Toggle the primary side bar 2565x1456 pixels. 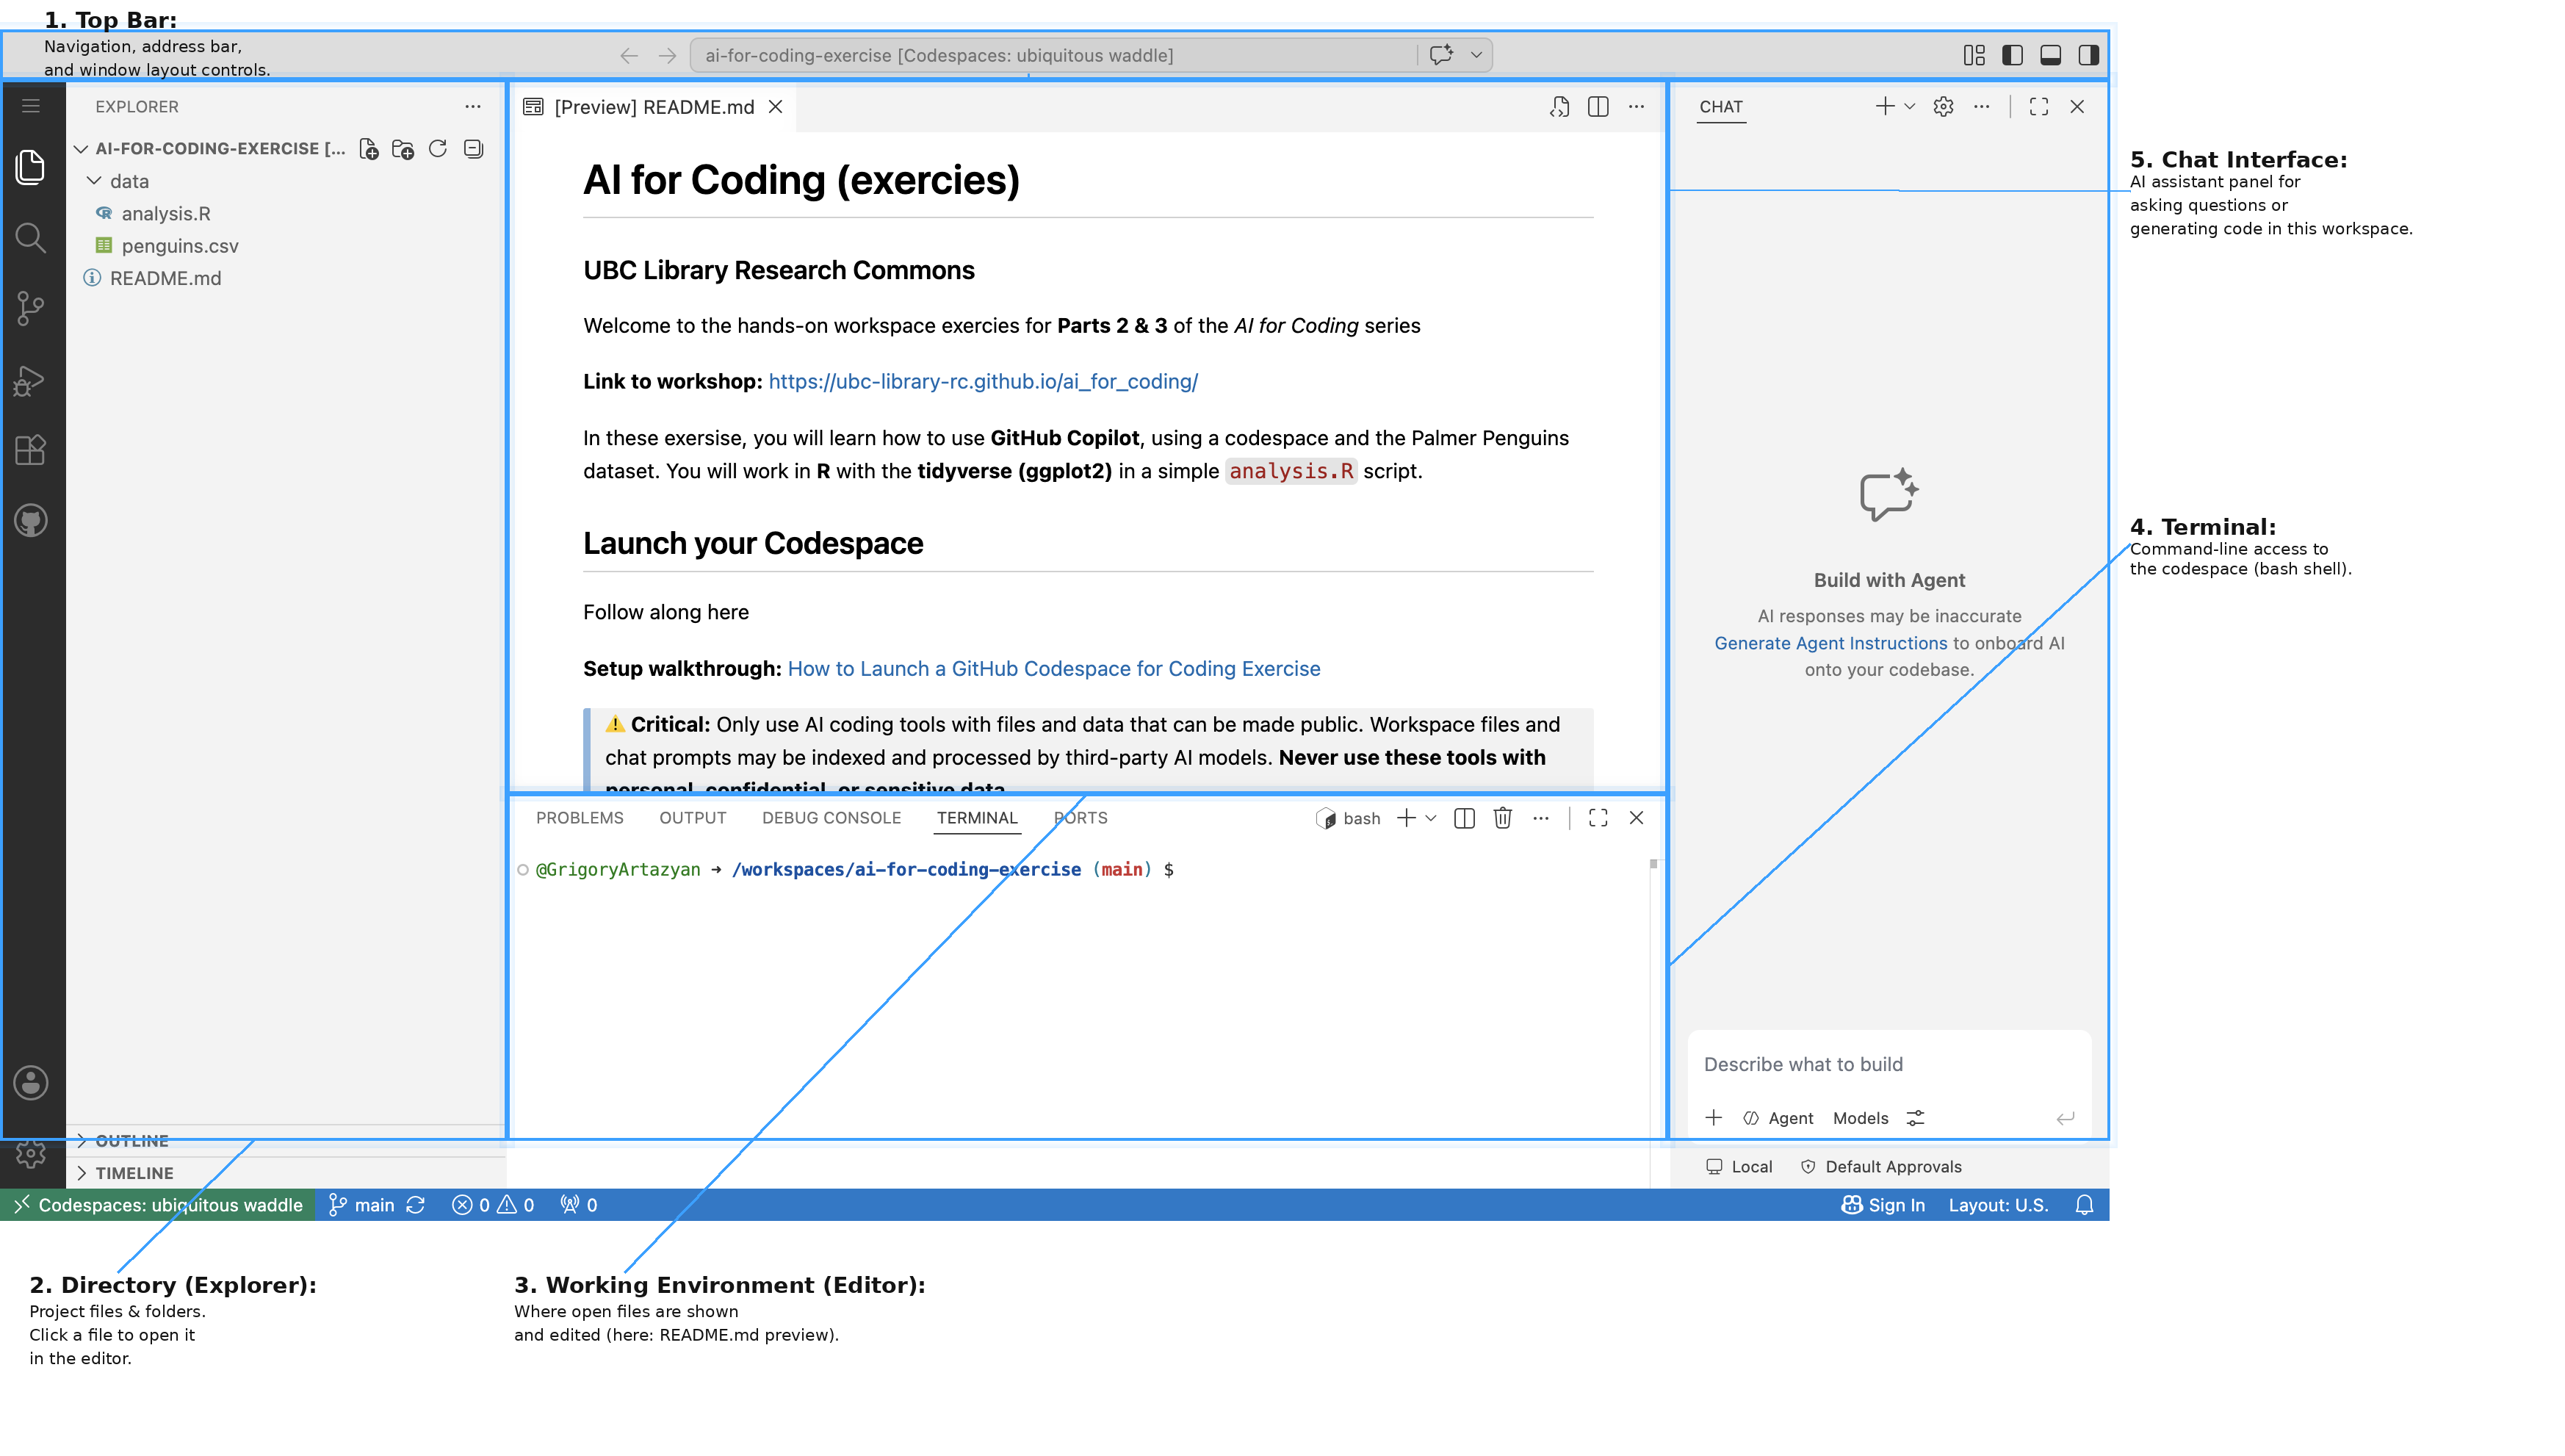(2011, 55)
